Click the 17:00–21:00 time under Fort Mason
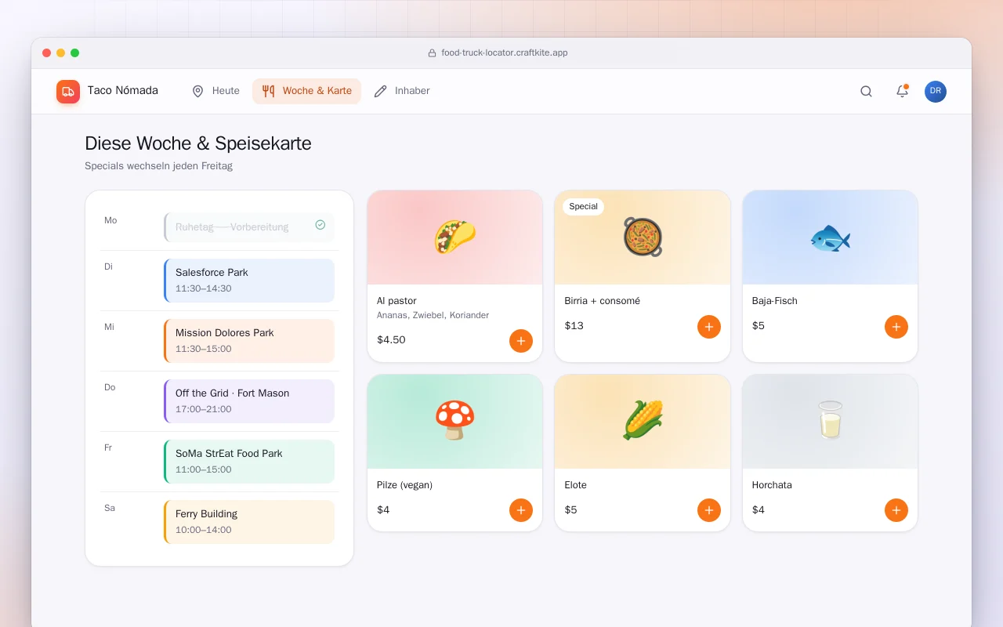The width and height of the screenshot is (1003, 627). point(204,409)
